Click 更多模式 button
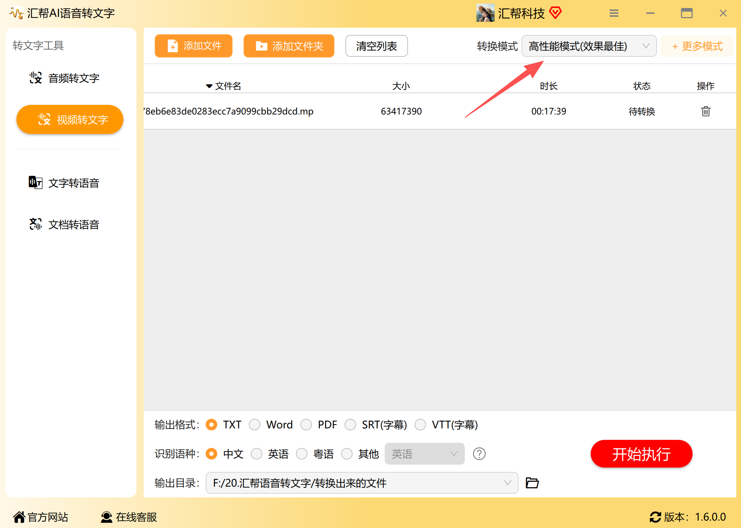 coord(697,46)
